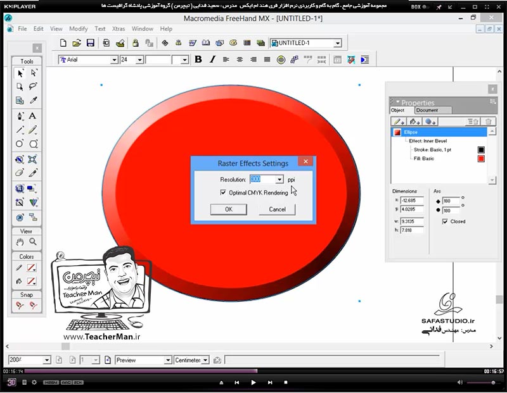Adjust the KMPlayer volume slider
This screenshot has height=393, width=507.
(x=484, y=383)
